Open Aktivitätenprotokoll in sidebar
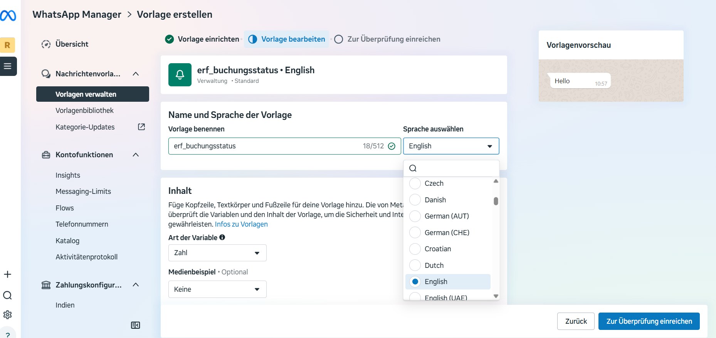 86,257
